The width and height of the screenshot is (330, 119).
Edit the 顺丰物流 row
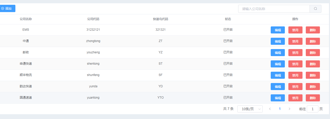[278, 75]
